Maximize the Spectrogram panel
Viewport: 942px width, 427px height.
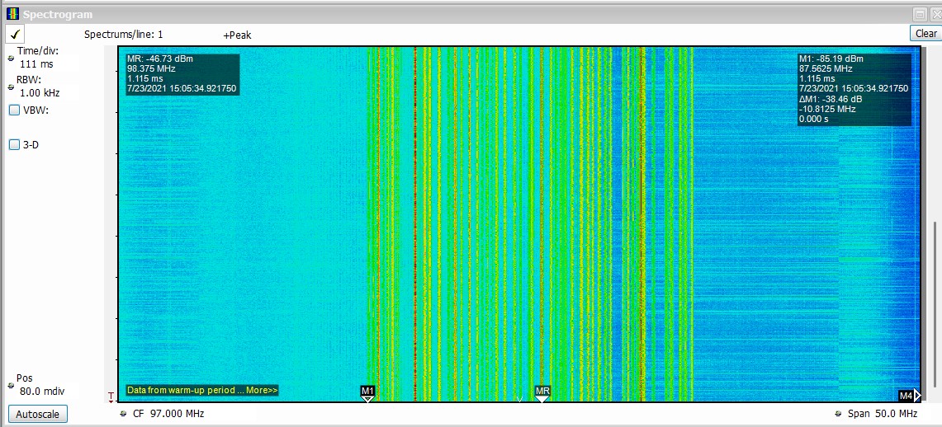[x=919, y=14]
